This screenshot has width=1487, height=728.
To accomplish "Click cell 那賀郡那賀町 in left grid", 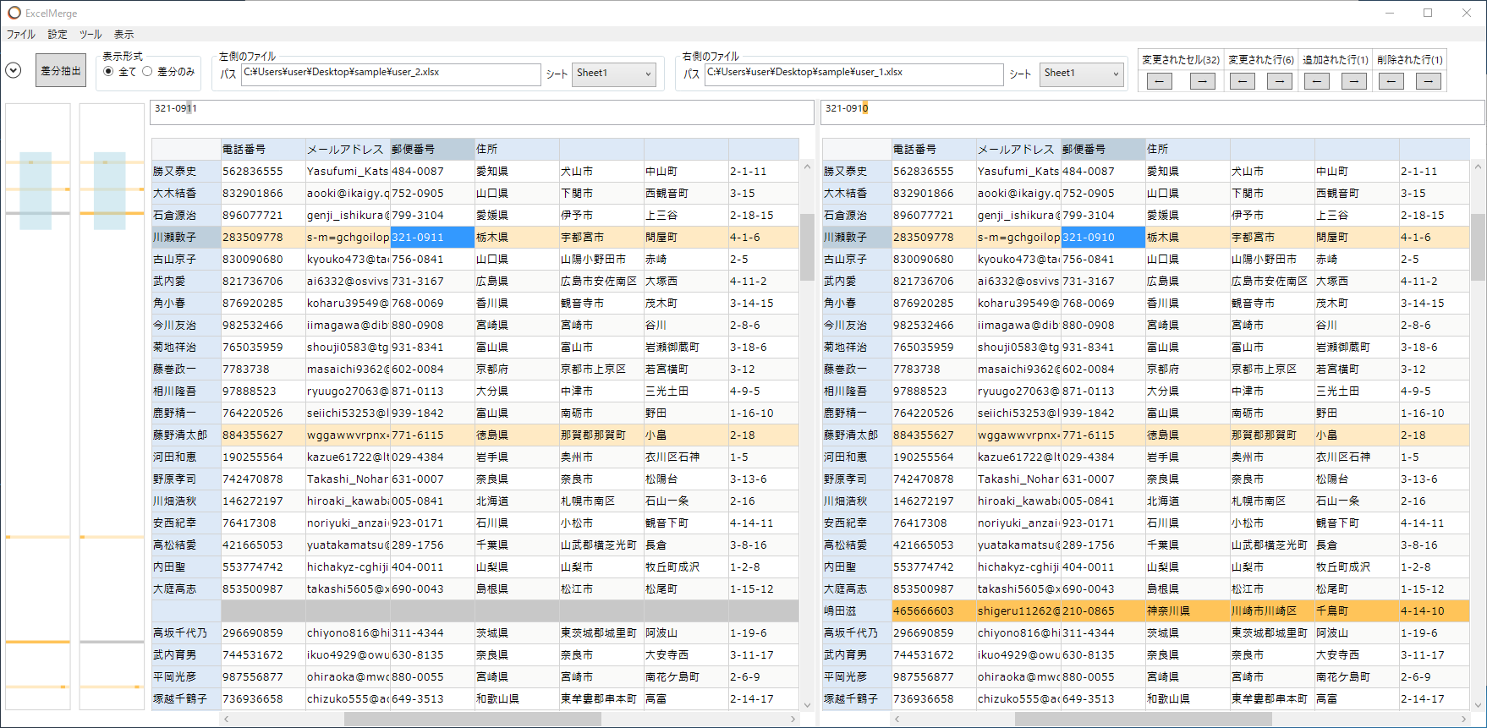I will (601, 435).
